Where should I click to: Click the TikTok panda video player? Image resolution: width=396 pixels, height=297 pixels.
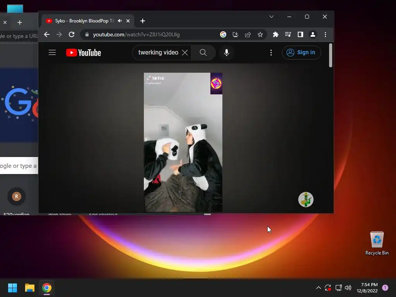pos(183,142)
